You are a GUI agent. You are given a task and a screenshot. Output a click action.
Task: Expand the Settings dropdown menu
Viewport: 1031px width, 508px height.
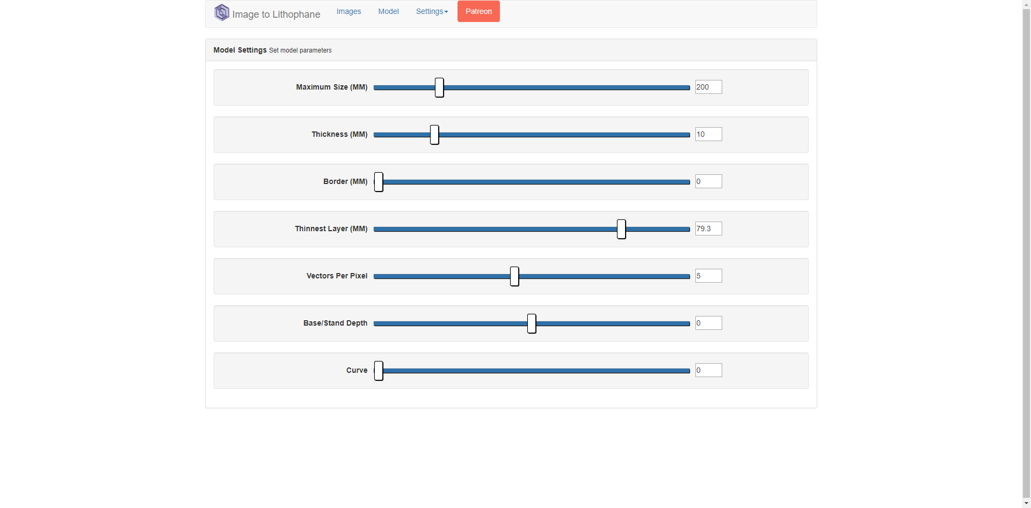(432, 11)
